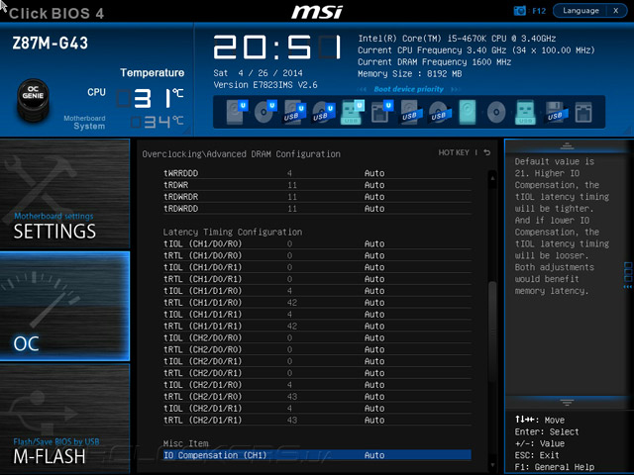Collapse help panel using top handle
The image size is (634, 475).
pos(567,145)
